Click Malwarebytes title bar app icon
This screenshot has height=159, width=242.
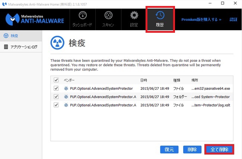coord(4,4)
